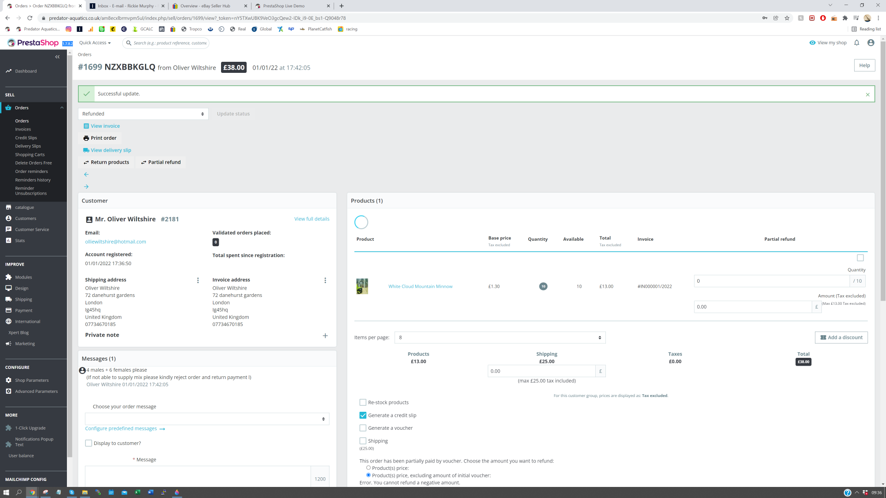The width and height of the screenshot is (886, 498).
Task: Open shipping address three-dot menu
Action: 198,280
